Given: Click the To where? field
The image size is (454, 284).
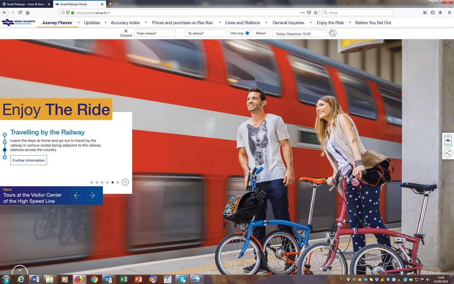Looking at the screenshot, I should click(206, 33).
